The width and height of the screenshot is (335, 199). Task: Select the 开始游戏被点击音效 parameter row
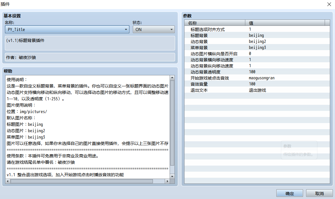point(257,78)
